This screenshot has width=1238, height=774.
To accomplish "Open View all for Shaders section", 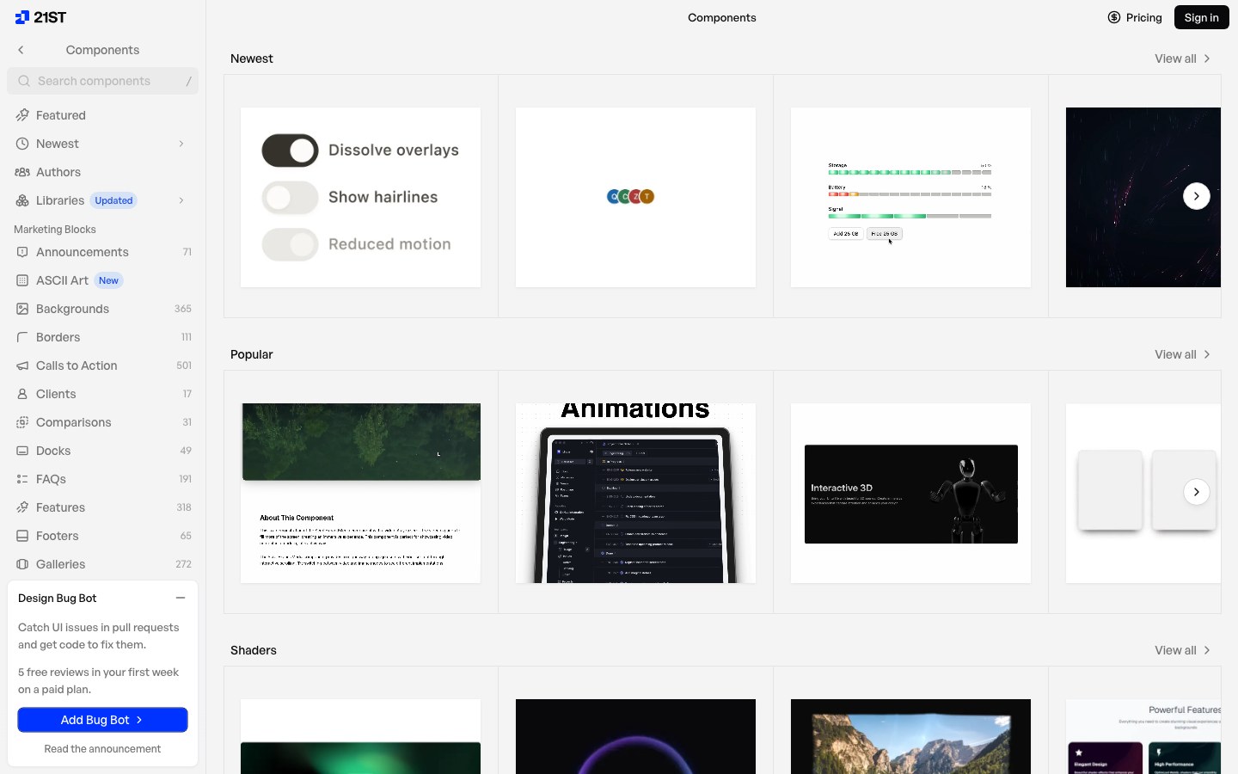I will coord(1183,650).
